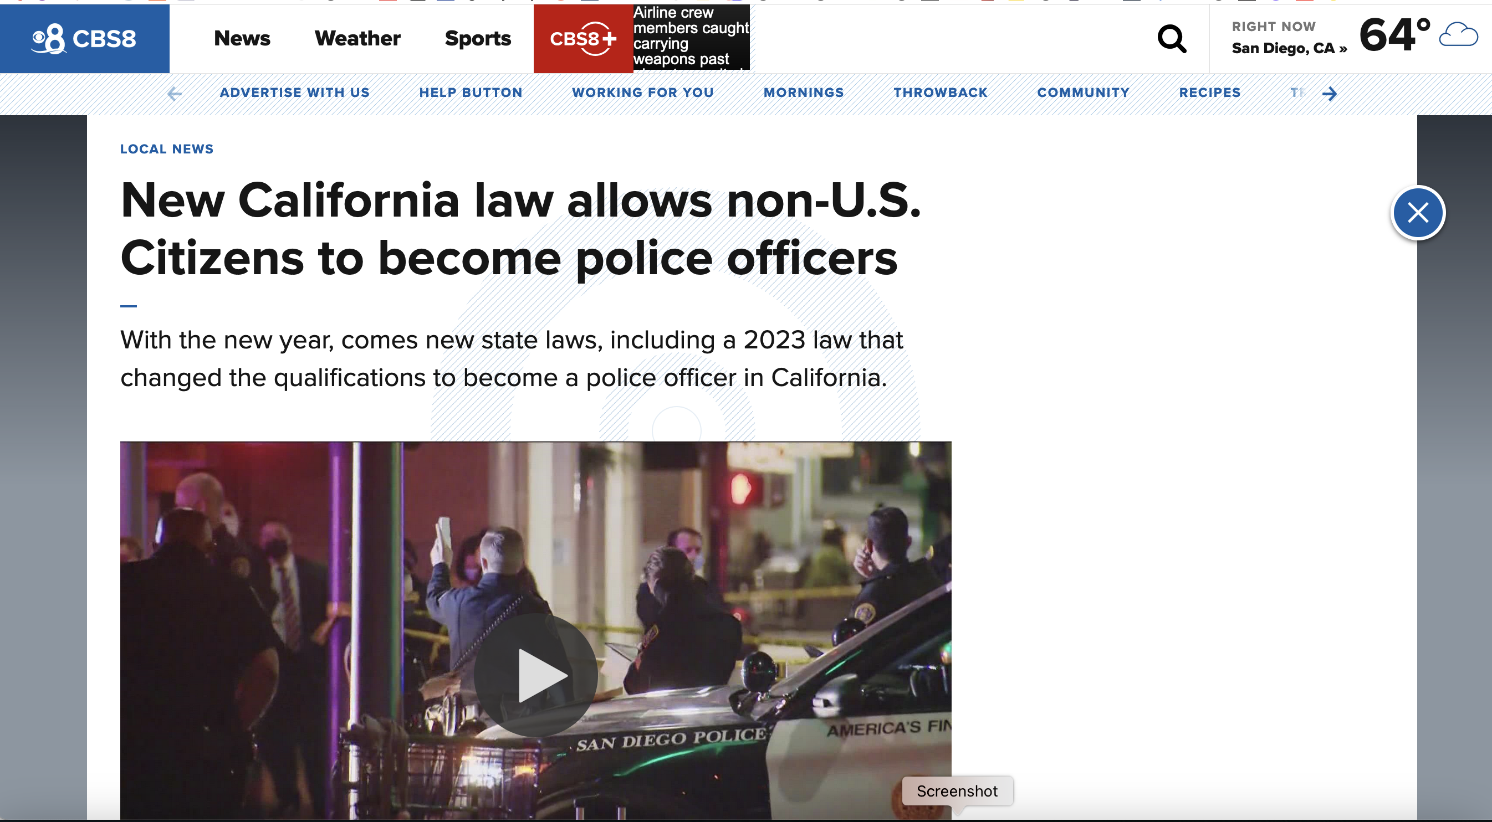1492x822 pixels.
Task: Open the Weather menu
Action: [x=357, y=38]
